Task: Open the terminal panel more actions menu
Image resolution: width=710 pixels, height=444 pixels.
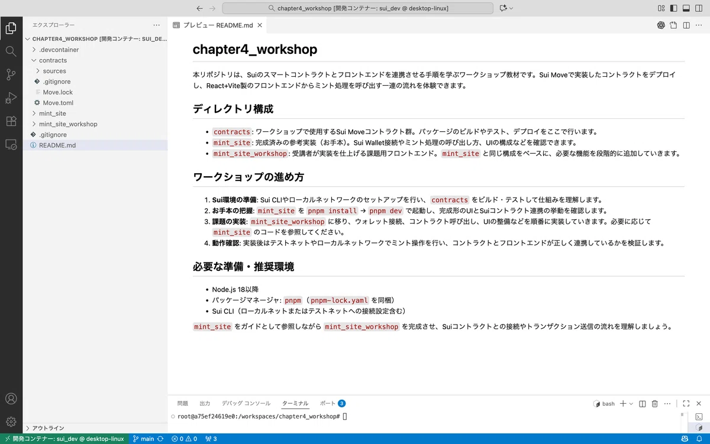Action: tap(667, 404)
